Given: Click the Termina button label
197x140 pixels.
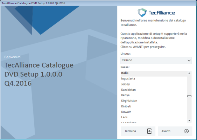Looking at the screenshot, I should [x=130, y=131].
